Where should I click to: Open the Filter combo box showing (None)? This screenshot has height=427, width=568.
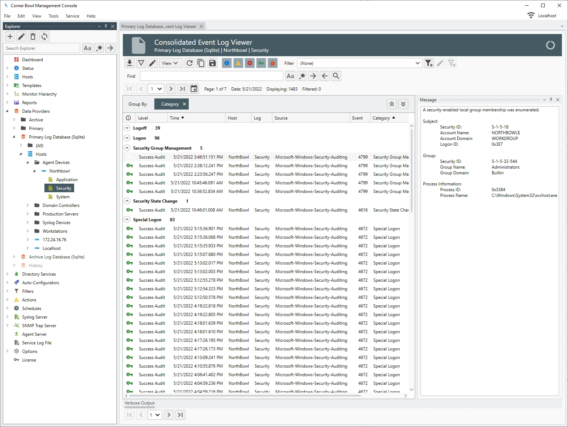pyautogui.click(x=359, y=63)
